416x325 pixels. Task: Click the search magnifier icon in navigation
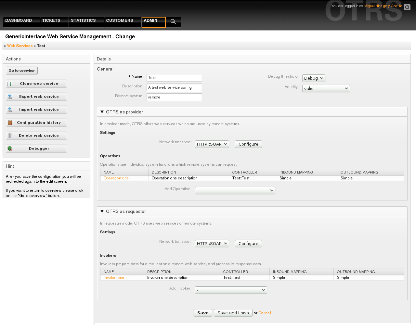pos(173,22)
